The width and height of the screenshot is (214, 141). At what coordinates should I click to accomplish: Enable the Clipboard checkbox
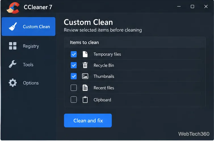tap(74, 99)
